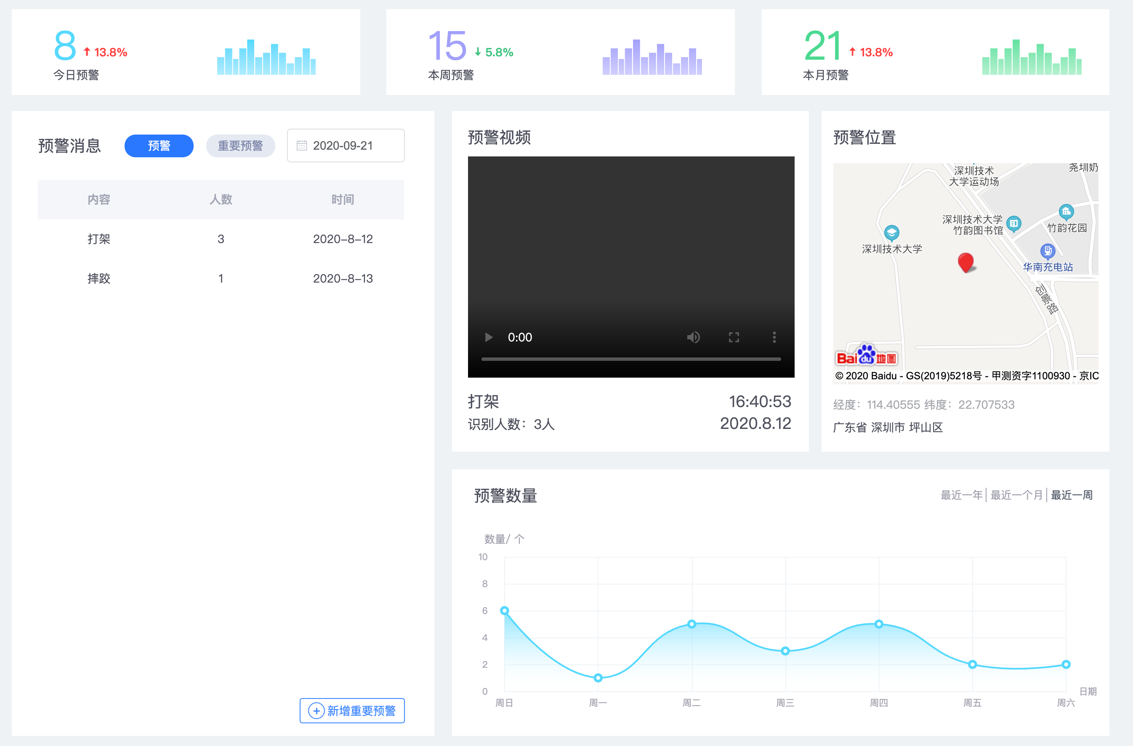Image resolution: width=1133 pixels, height=746 pixels.
Task: Click 新增重要预警 button
Action: [x=352, y=710]
